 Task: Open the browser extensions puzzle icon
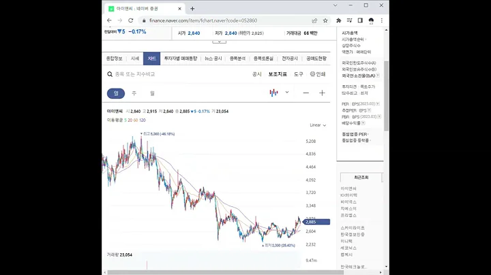338,20
